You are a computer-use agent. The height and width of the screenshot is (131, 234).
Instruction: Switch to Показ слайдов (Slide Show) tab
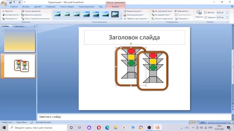click(67, 7)
